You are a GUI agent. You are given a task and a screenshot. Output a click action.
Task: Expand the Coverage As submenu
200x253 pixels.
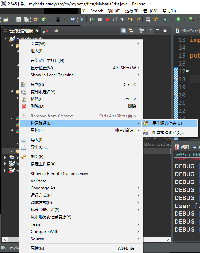pos(81,188)
